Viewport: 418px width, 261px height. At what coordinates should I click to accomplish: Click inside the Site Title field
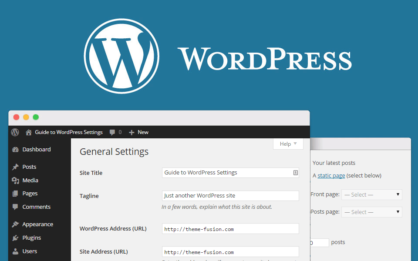point(230,173)
